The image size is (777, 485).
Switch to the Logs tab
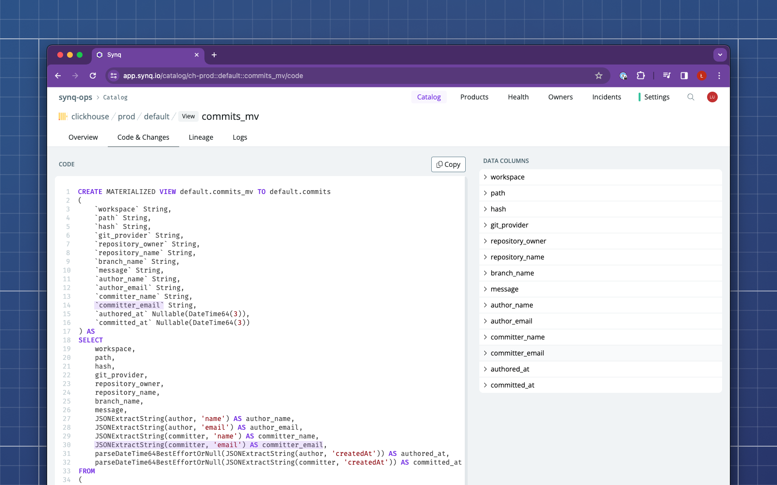pyautogui.click(x=240, y=137)
